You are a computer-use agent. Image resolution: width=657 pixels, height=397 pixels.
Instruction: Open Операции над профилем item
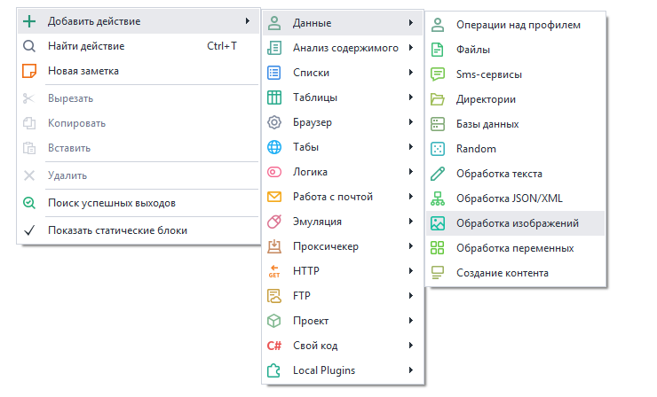click(x=518, y=25)
